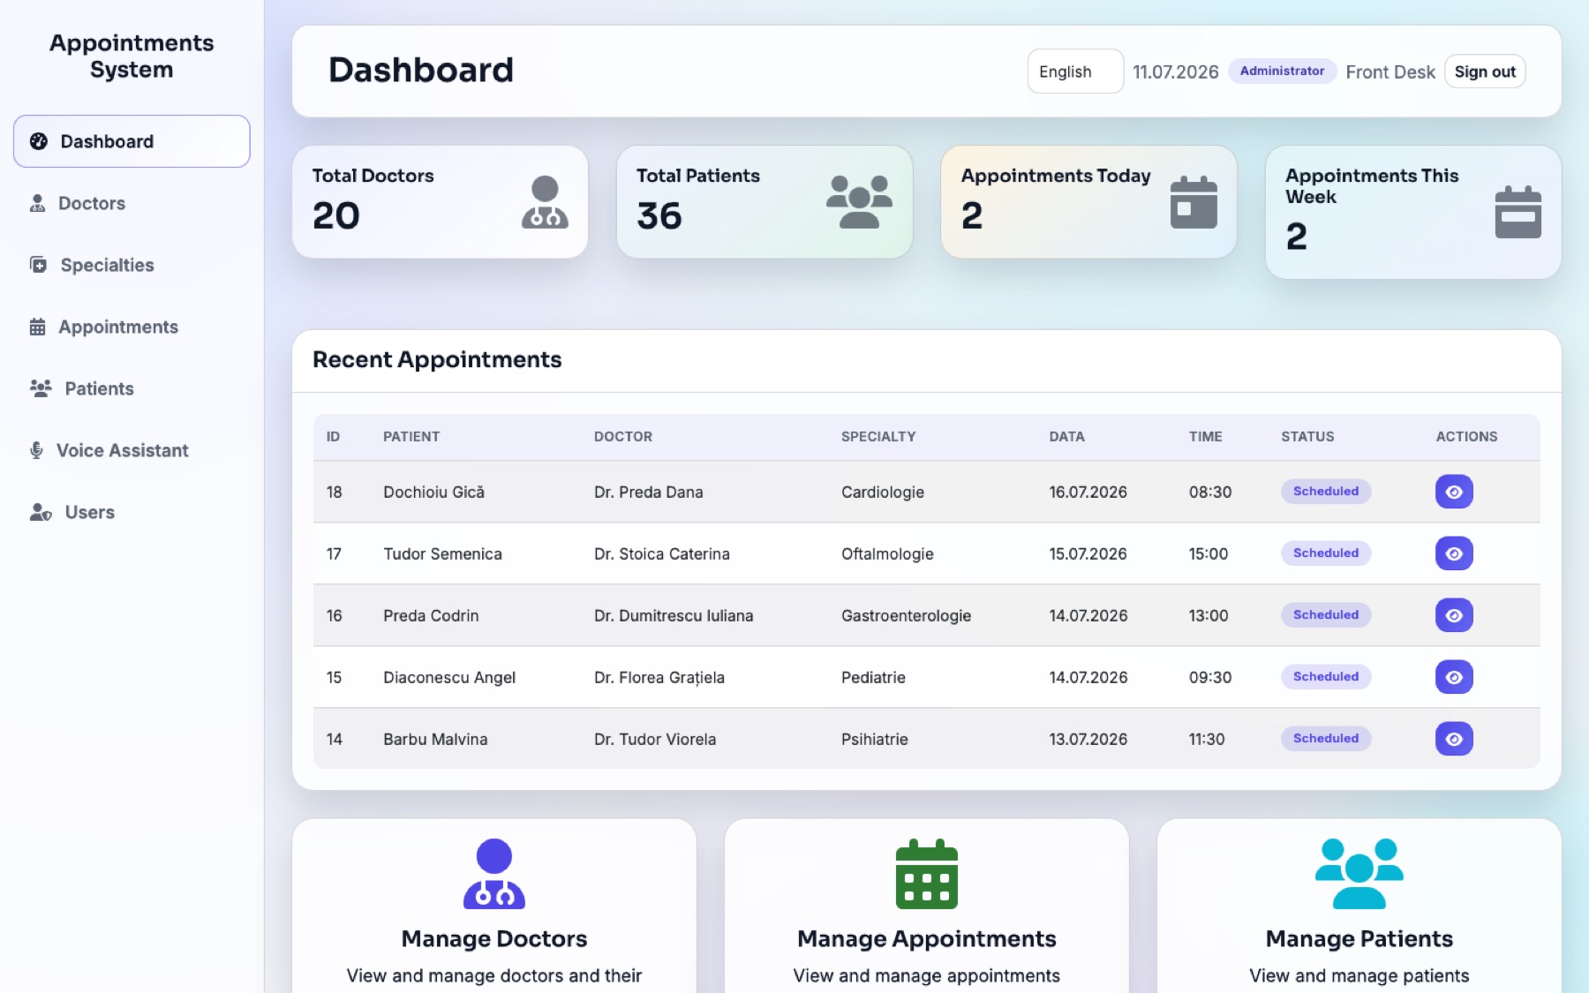Click the Total Patients count 36
This screenshot has height=993, width=1589.
point(659,216)
